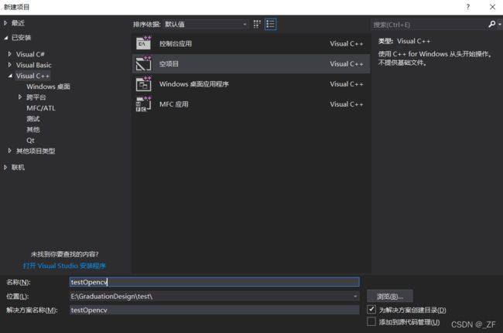Screen dimensions: 503x333
Task: Open the 排序依据 默认值 dropdown
Action: [206, 24]
